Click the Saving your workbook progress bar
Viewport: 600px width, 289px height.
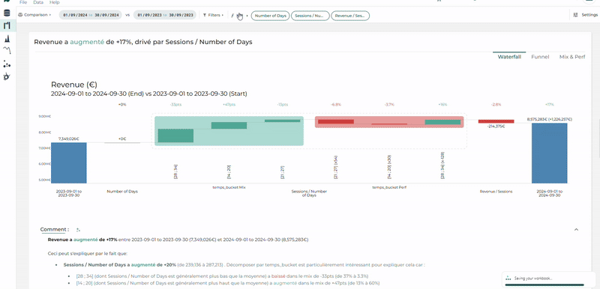(544, 285)
